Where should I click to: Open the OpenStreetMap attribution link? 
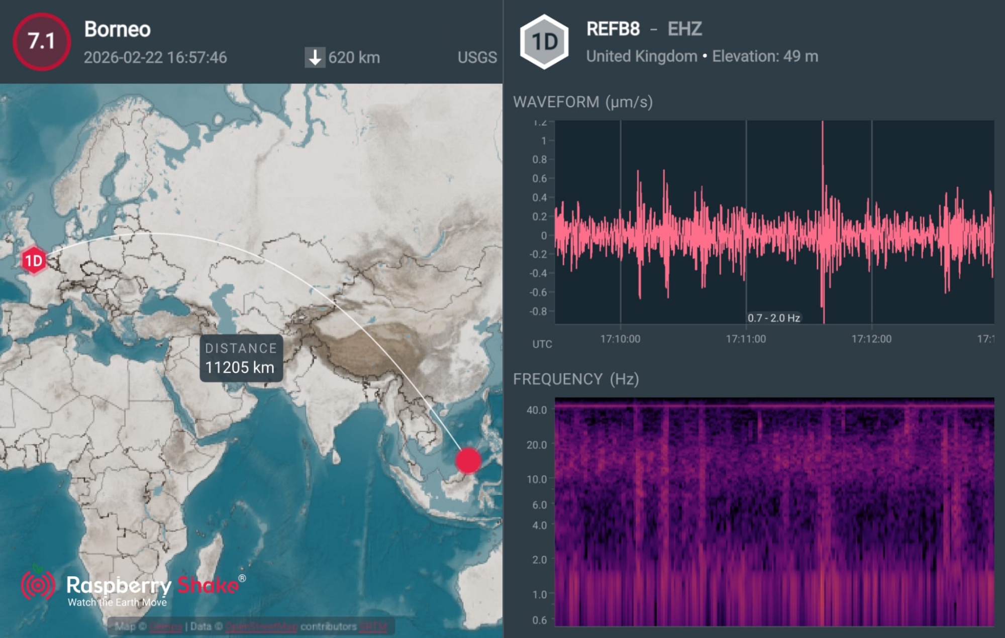coord(261,626)
